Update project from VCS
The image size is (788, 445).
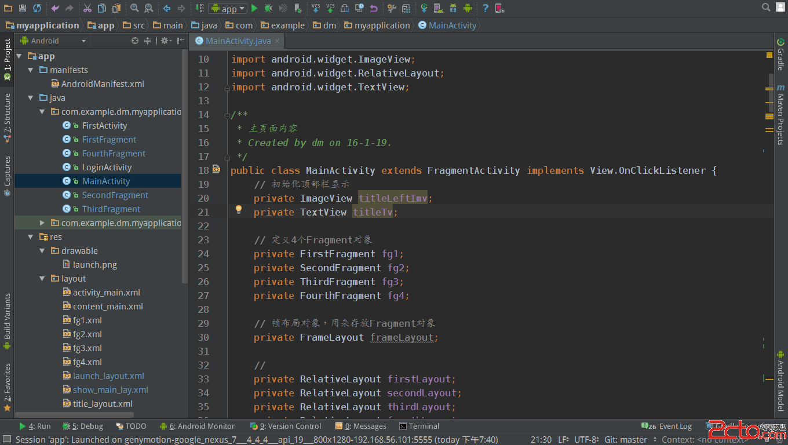point(315,8)
